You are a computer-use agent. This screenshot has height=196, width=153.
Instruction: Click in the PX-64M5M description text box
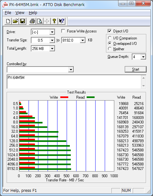pyautogui.click(x=74, y=82)
